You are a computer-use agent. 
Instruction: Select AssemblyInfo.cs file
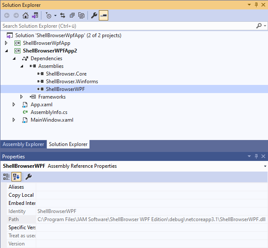49,112
